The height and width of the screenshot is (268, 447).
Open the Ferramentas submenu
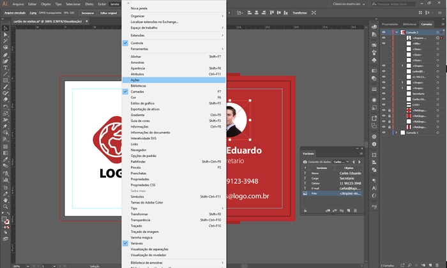pyautogui.click(x=174, y=49)
